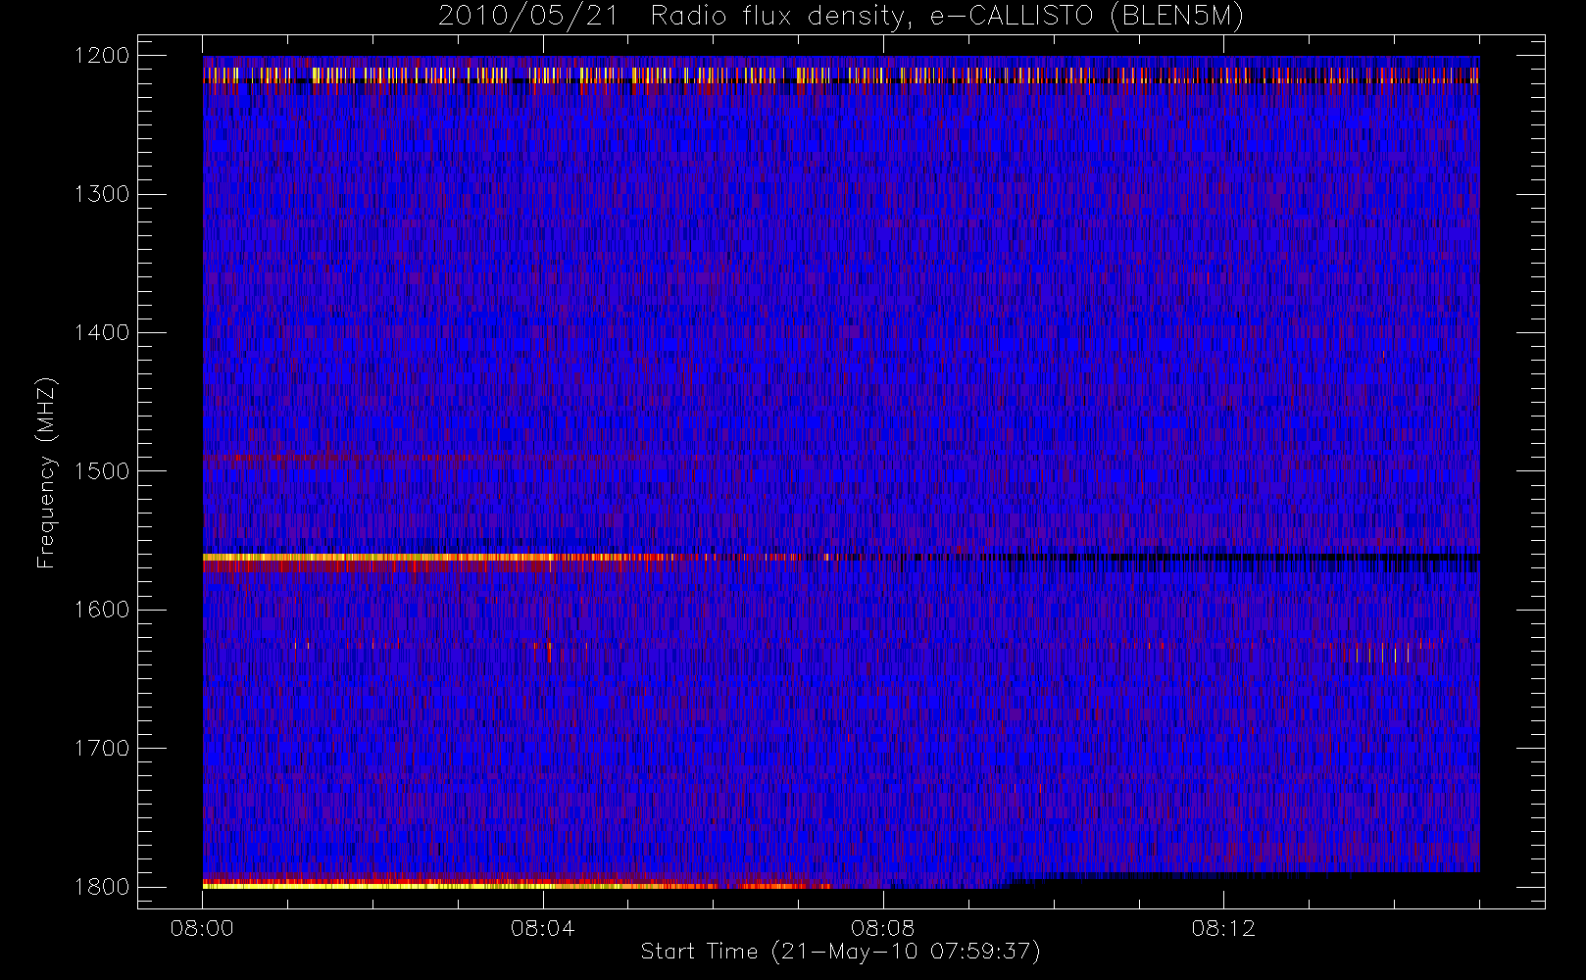Click the date "2010/05/21" in the title
Image resolution: width=1586 pixels, height=980 pixels.
tap(528, 17)
